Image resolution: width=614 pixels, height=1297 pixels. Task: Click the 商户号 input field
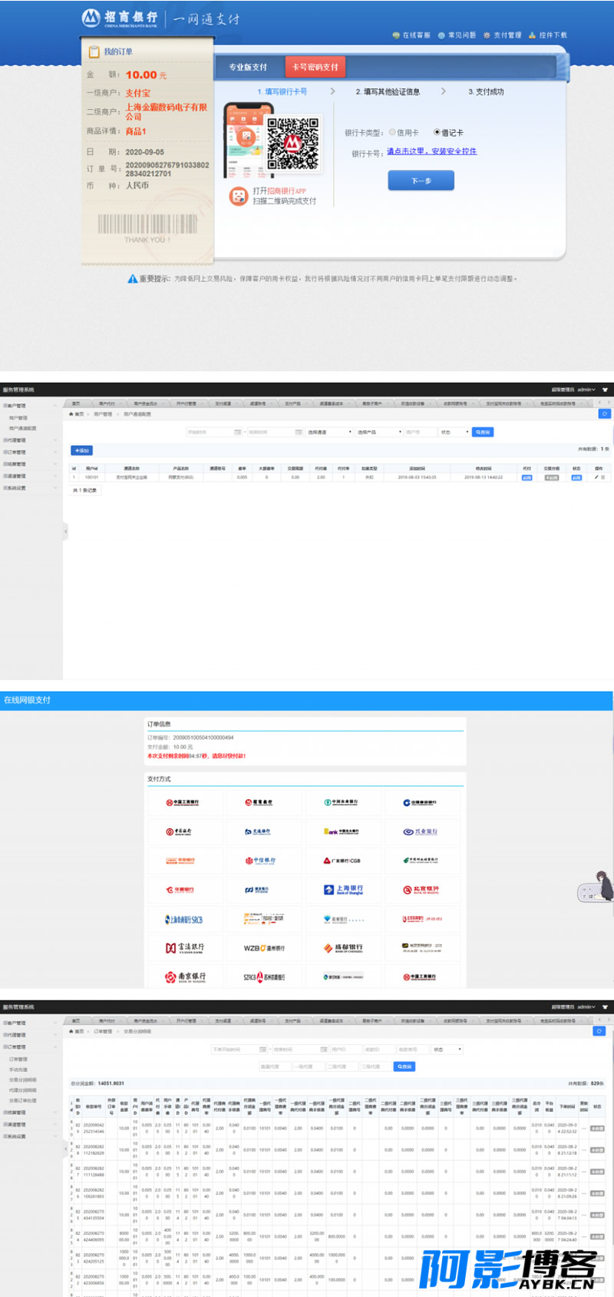pos(420,433)
